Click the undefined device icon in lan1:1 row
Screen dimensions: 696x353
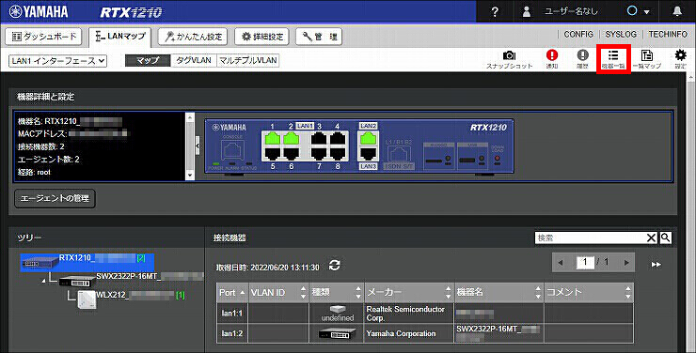[x=338, y=310]
